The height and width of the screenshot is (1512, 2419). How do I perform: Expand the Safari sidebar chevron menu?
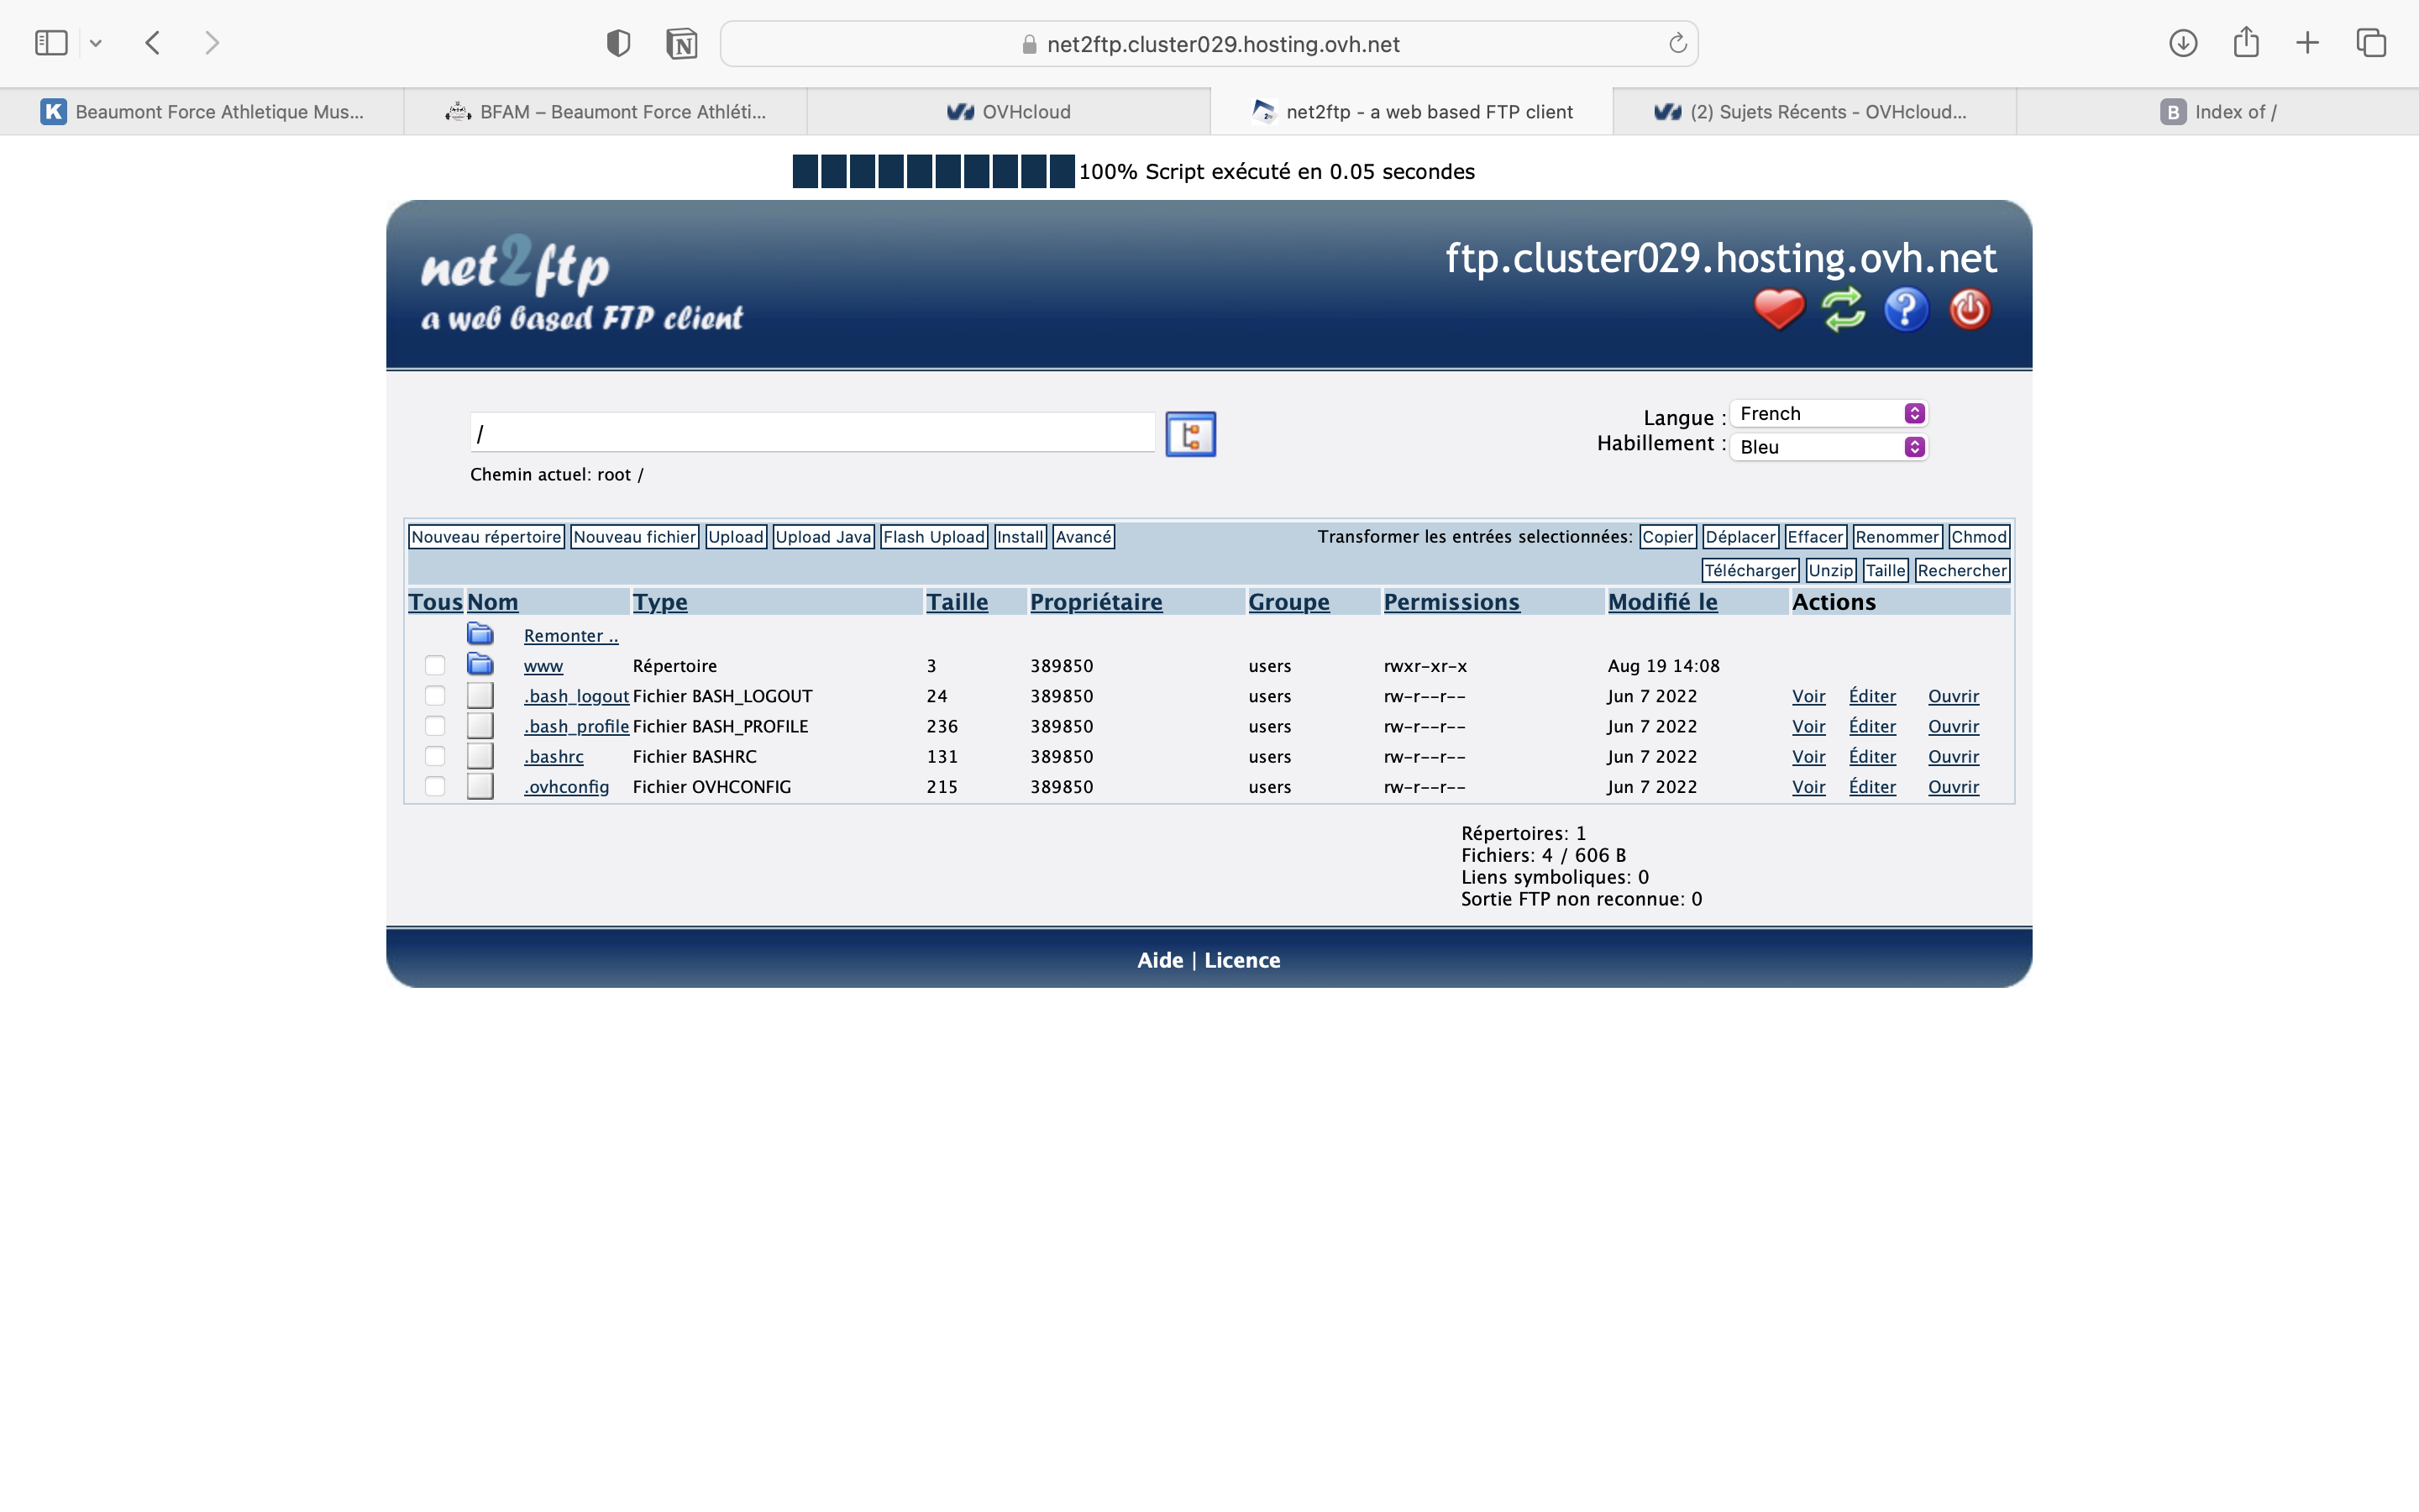pyautogui.click(x=96, y=43)
